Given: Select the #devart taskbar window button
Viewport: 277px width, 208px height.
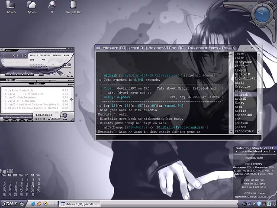Looking at the screenshot, I should pos(79,204).
